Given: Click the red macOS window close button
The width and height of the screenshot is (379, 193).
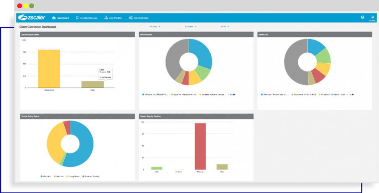Looking at the screenshot, I should [20, 6].
